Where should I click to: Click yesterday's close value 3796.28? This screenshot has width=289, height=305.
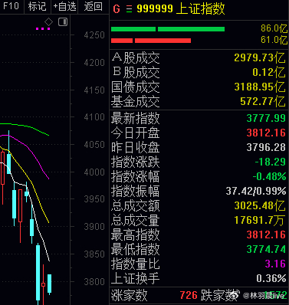point(266,147)
